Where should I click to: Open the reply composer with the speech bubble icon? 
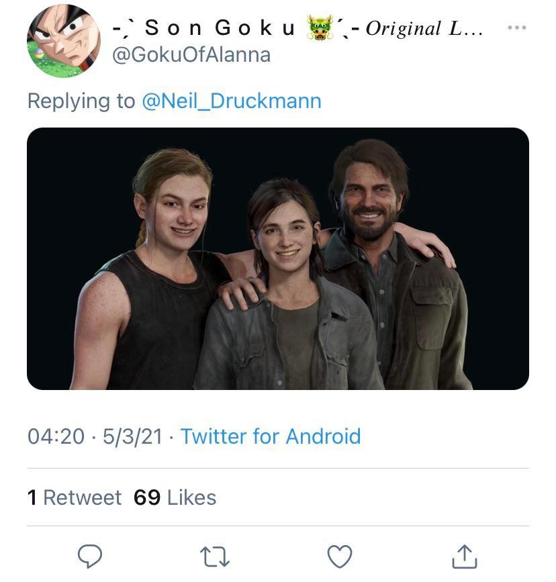91,556
